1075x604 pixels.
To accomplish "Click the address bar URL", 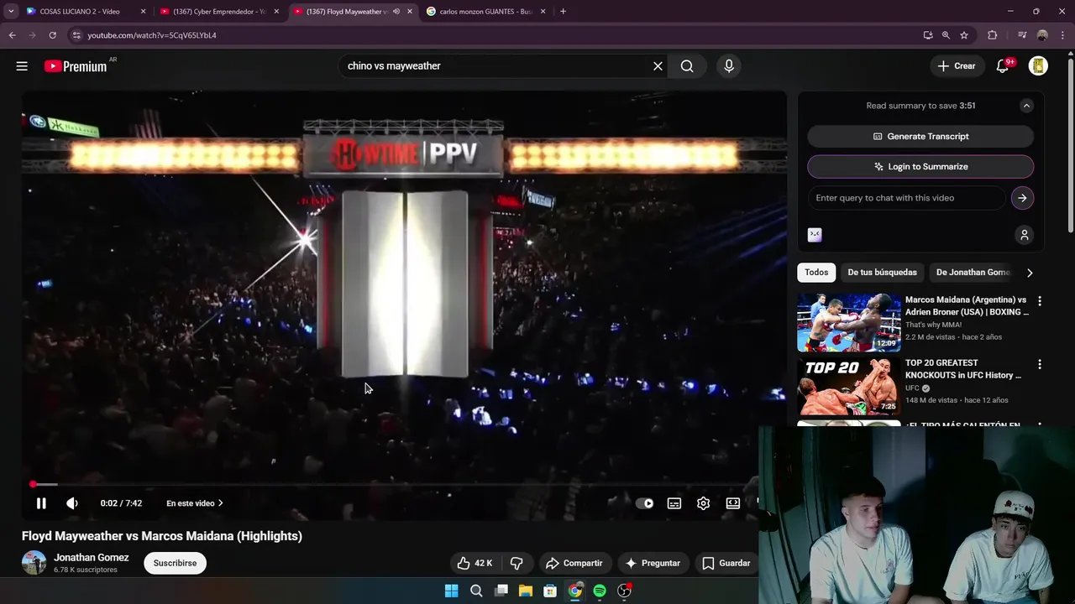I will click(x=152, y=35).
